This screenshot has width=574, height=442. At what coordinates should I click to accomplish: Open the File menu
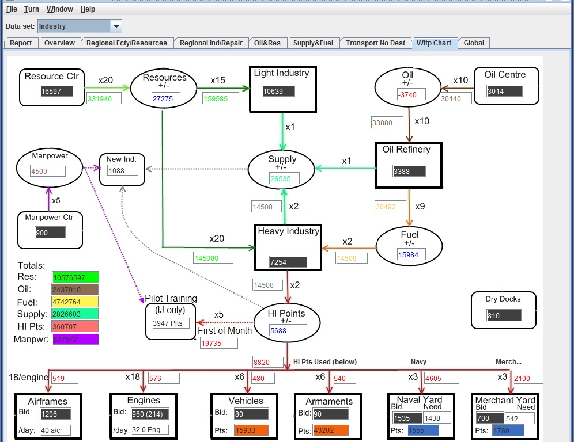pyautogui.click(x=12, y=9)
